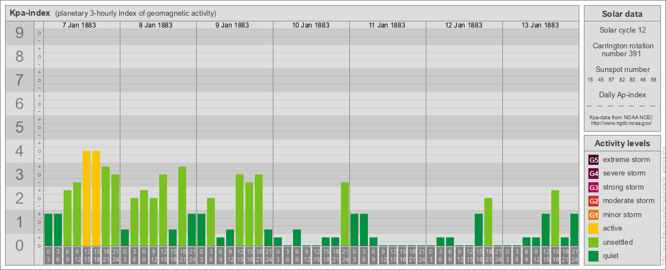Click the yellow 12-15 bar on 7 Jan

coord(87,198)
